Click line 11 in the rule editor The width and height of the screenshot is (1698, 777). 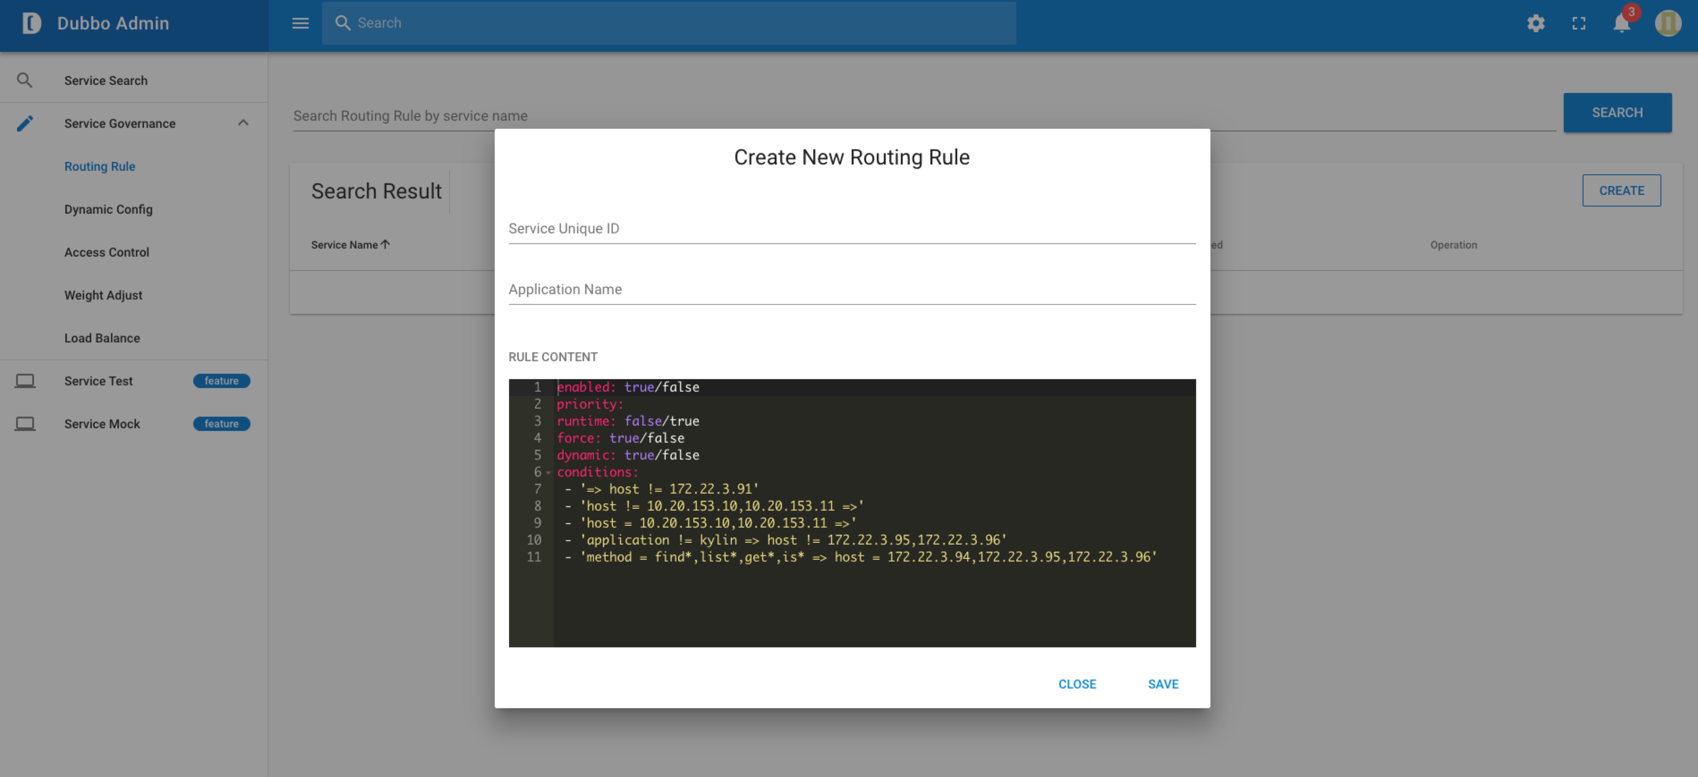pos(857,557)
